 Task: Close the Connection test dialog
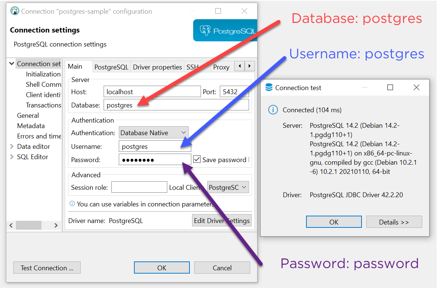416,88
